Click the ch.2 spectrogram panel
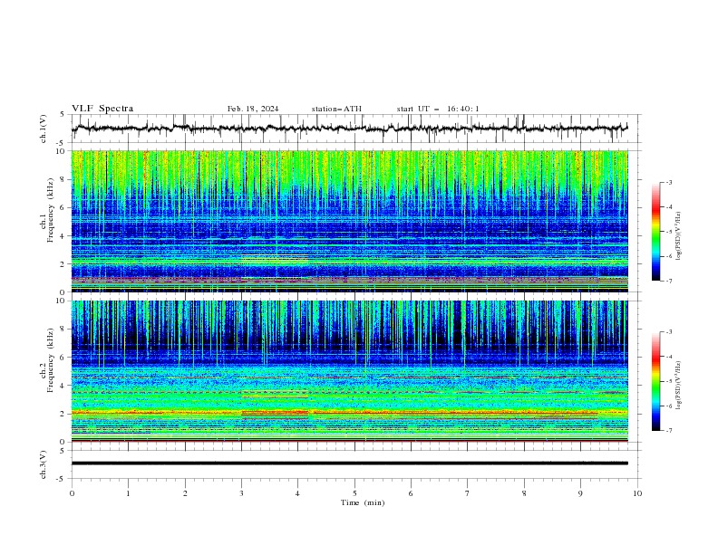This screenshot has width=718, height=554. tap(349, 371)
